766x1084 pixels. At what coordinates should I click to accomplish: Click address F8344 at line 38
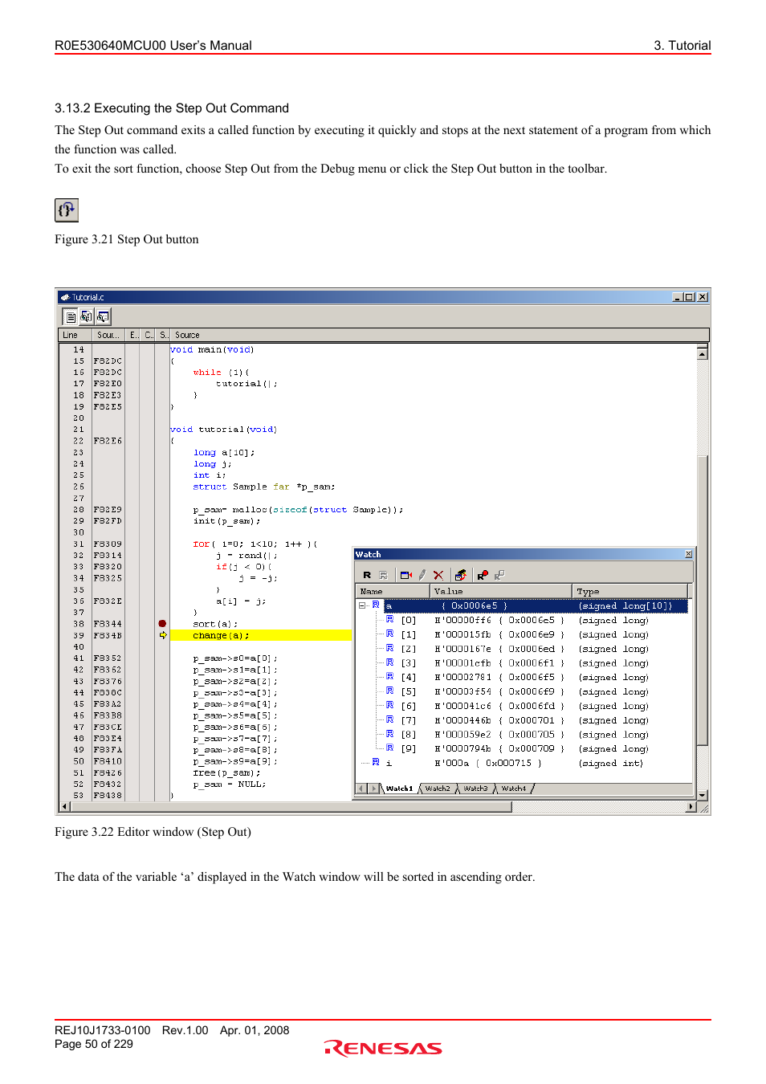point(108,624)
